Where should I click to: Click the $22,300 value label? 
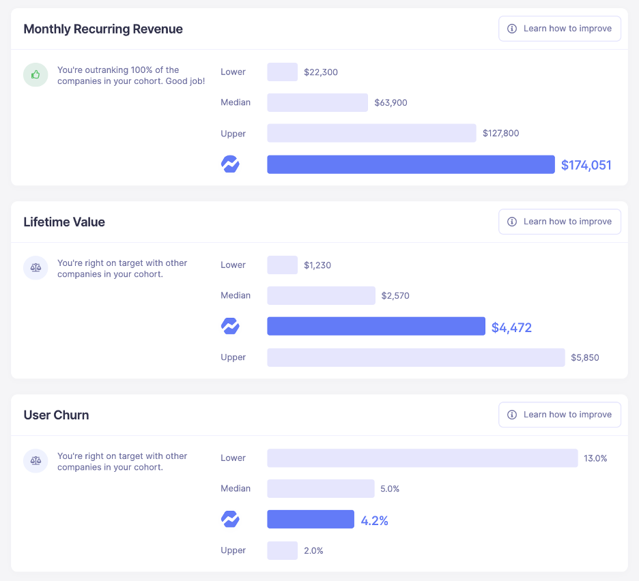[x=321, y=72]
